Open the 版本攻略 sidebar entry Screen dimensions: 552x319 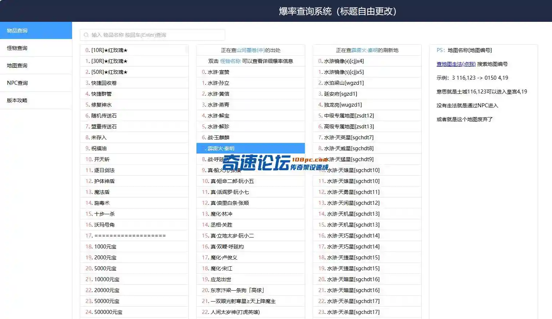coord(36,100)
